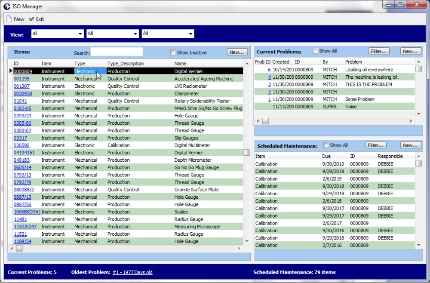Open Filter... for Current Problems
The image size is (430, 283).
click(x=379, y=51)
